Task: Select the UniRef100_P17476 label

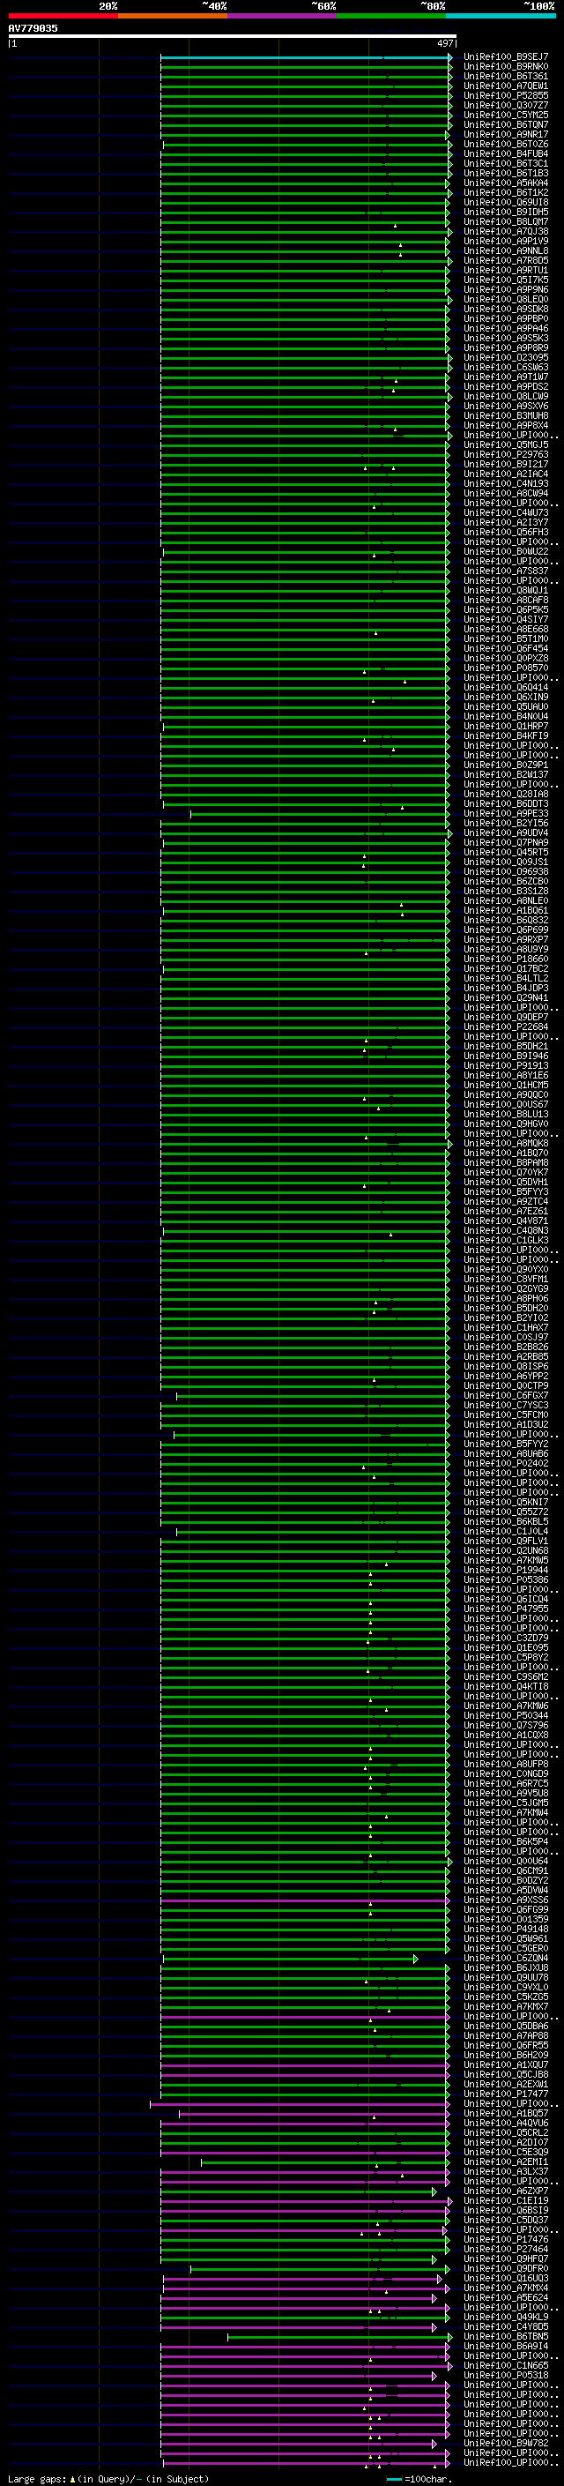Action: click(506, 2240)
